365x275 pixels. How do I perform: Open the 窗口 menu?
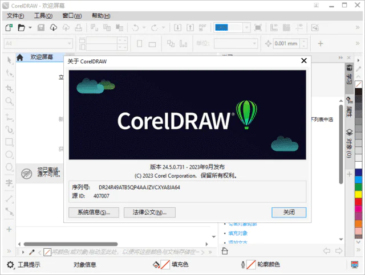(72, 16)
